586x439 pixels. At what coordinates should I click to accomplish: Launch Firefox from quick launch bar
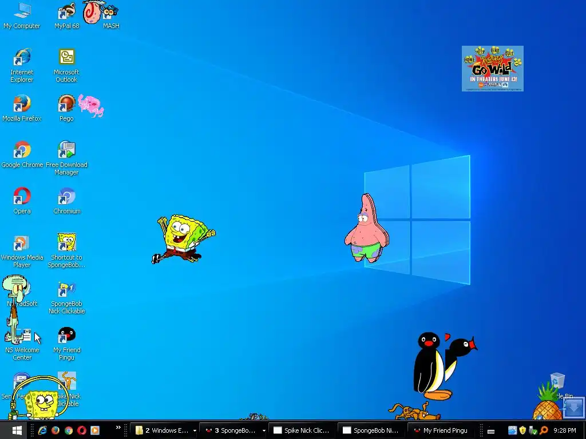coord(56,430)
